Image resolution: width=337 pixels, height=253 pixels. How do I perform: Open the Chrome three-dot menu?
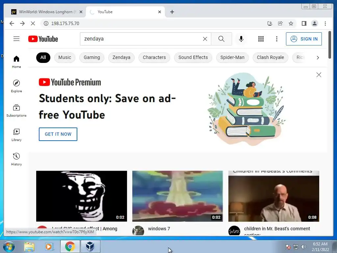325,23
